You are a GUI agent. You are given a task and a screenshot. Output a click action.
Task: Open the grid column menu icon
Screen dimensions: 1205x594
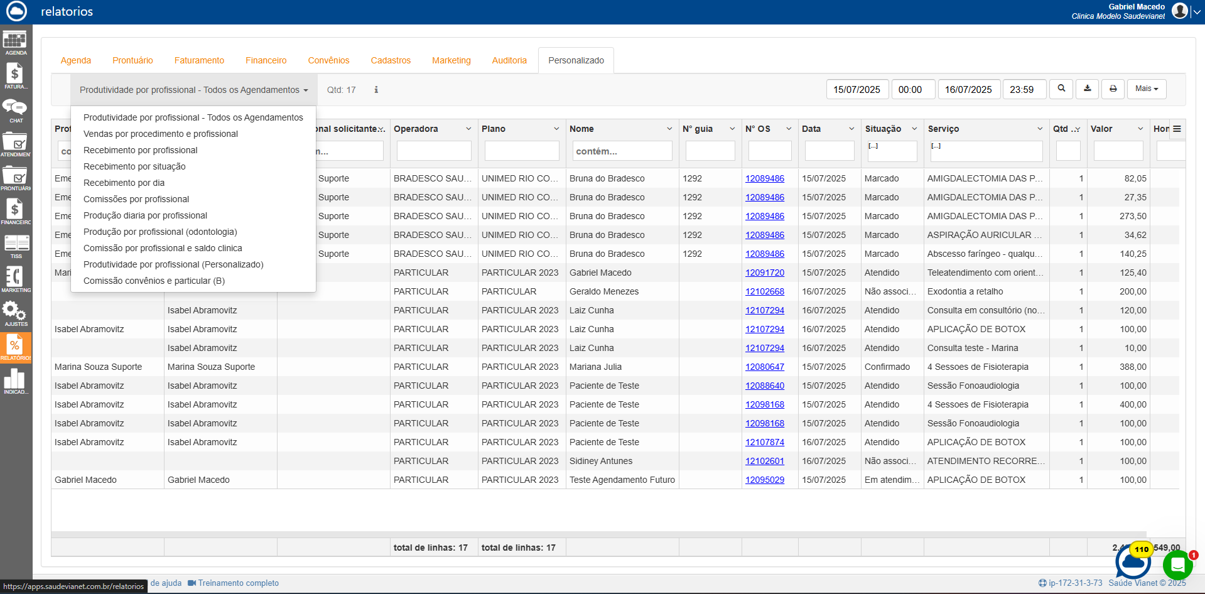tap(1177, 129)
